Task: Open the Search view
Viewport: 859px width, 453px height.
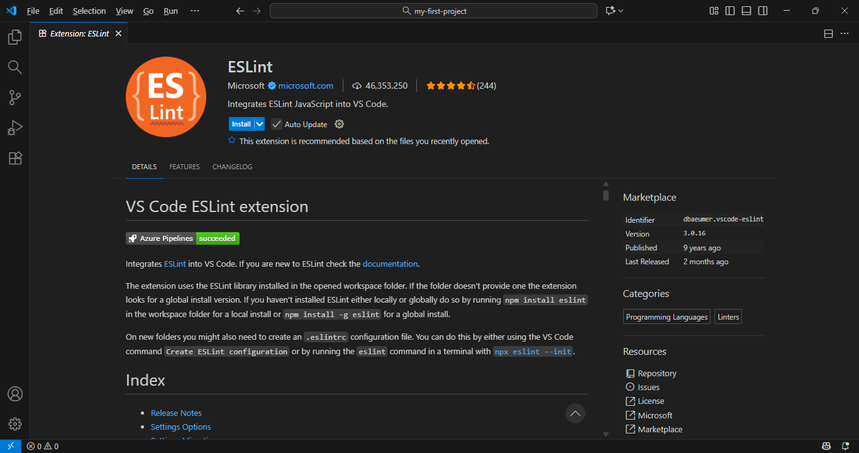Action: pos(15,67)
